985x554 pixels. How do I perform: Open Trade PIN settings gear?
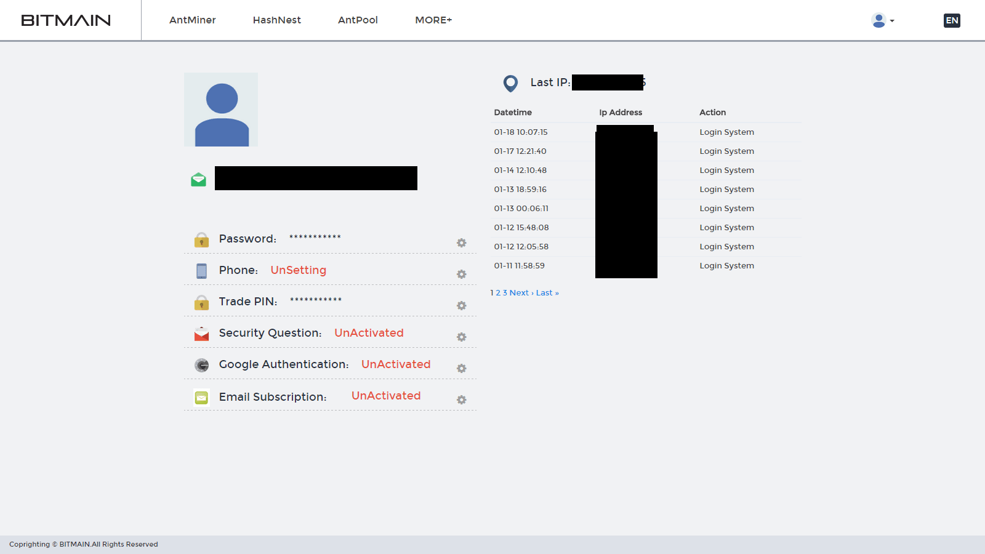(x=461, y=306)
